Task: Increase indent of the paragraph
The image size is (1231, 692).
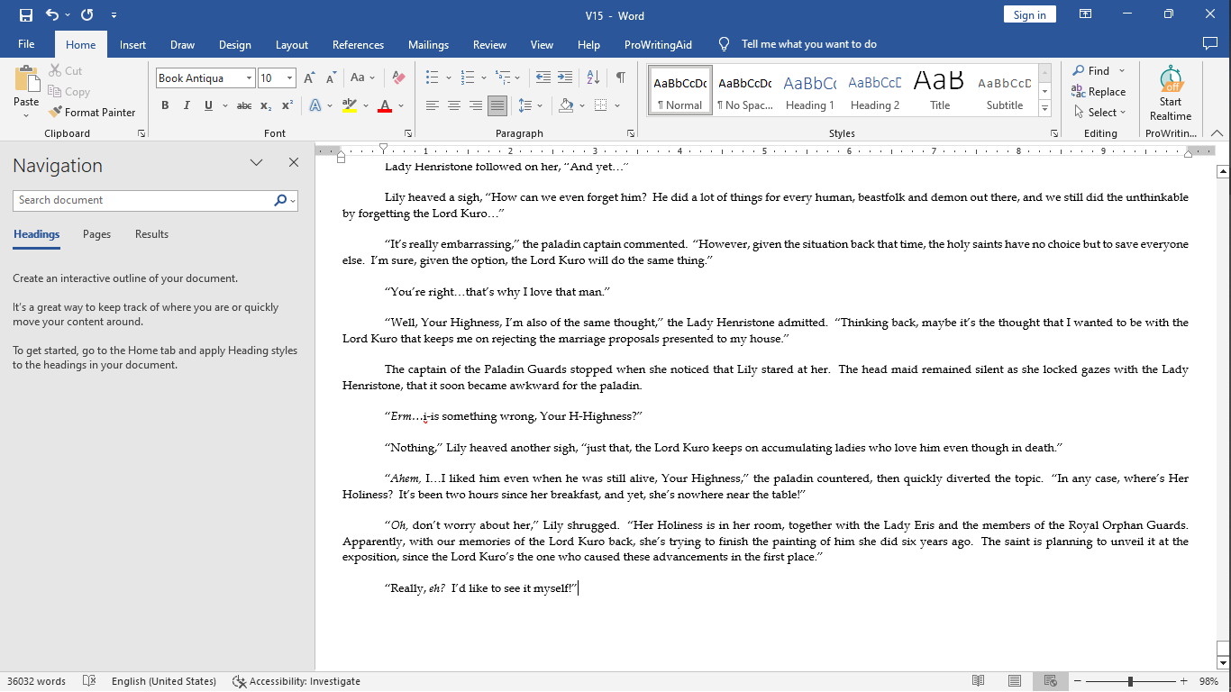Action: coord(565,78)
